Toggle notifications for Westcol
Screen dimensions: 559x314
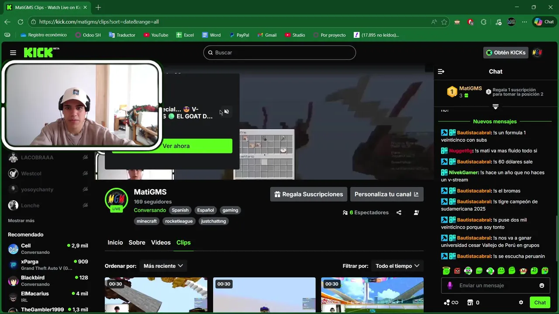coord(85,174)
